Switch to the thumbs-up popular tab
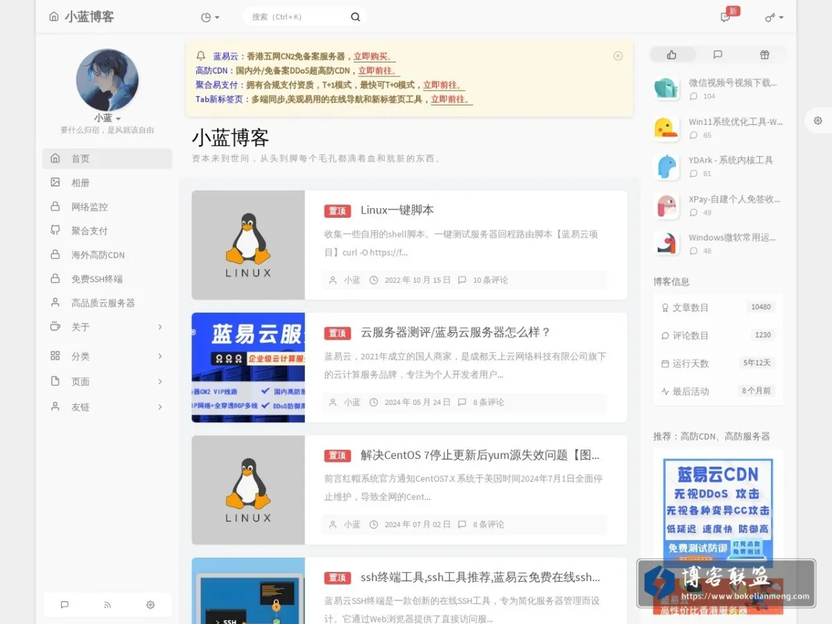The image size is (832, 624). 671,55
